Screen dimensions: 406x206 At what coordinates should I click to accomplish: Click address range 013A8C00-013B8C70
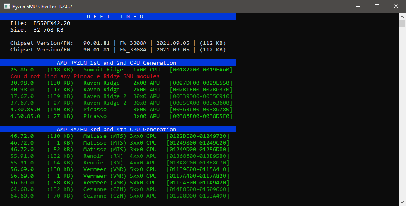(198, 163)
